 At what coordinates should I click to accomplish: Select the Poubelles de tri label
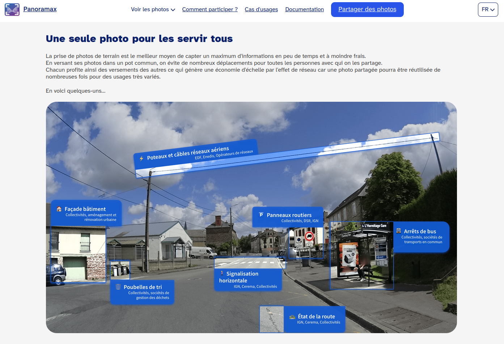pos(142,292)
